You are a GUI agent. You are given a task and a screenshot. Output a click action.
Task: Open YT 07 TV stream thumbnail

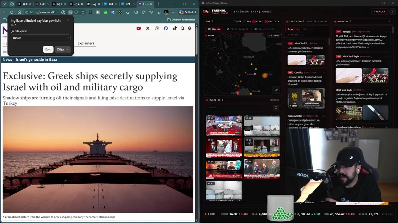(224, 191)
